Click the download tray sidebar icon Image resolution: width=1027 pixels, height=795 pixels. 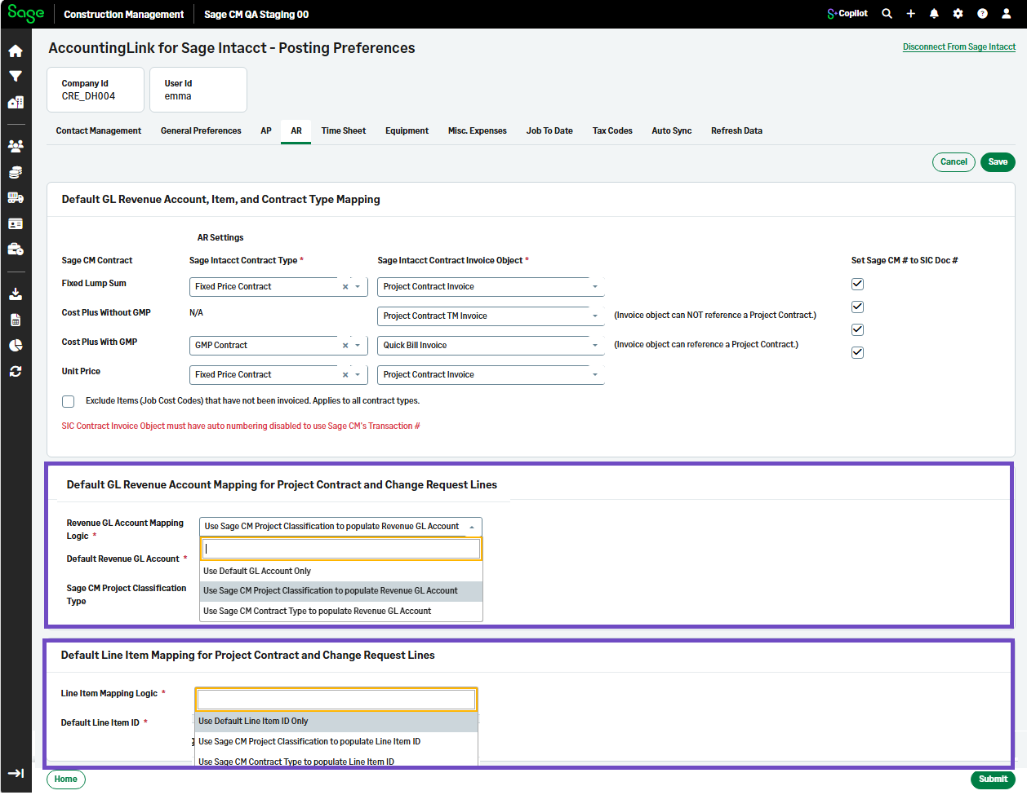[x=16, y=294]
